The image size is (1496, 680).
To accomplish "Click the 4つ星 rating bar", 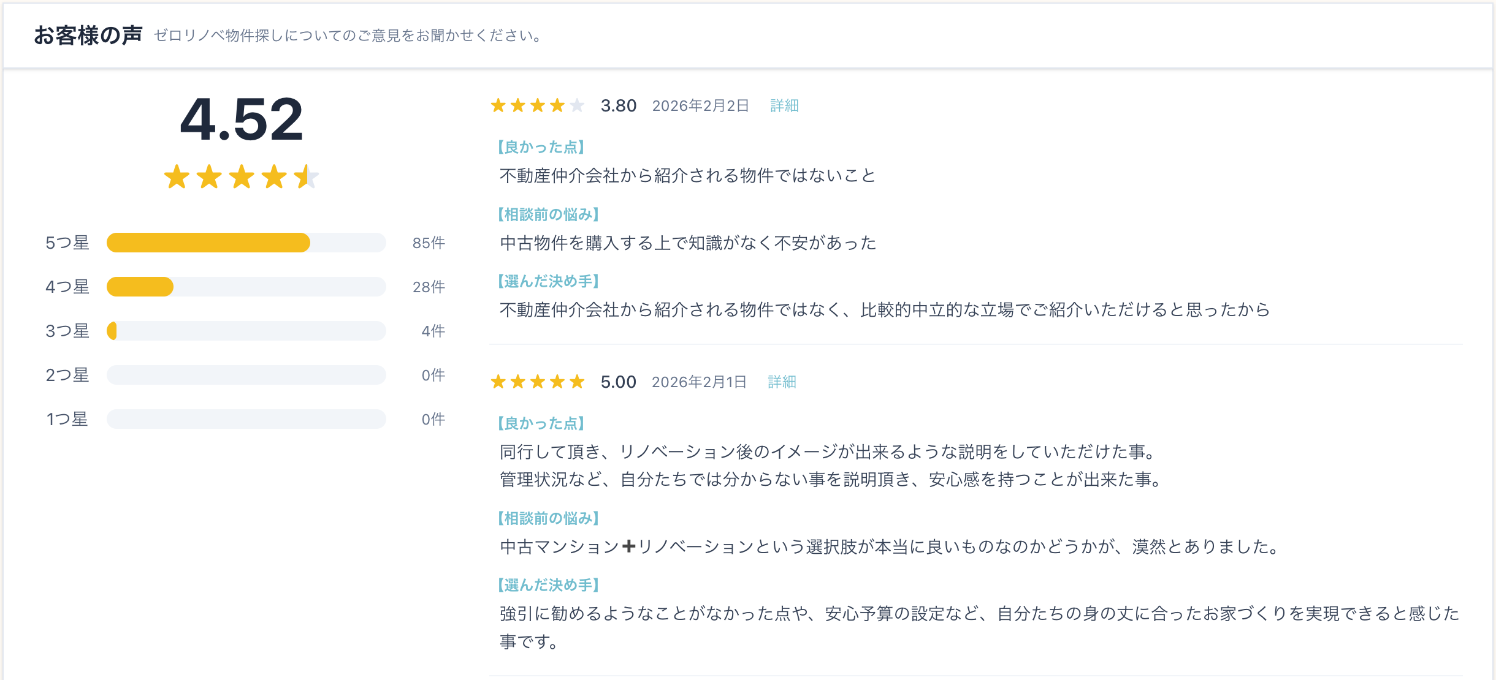I will tap(246, 287).
